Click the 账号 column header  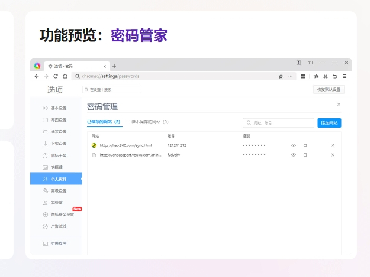pos(171,136)
